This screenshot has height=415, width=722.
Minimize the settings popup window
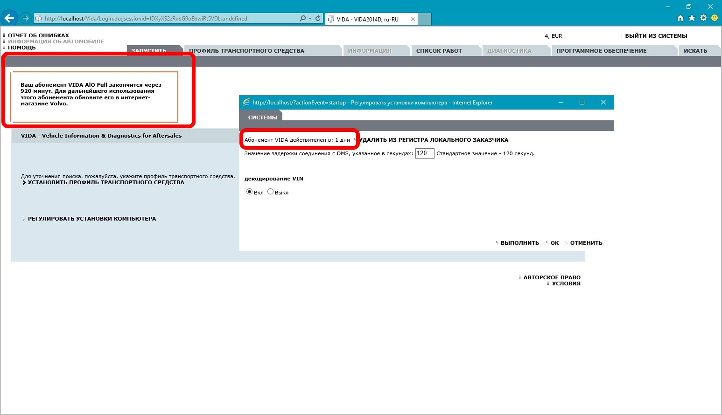click(x=561, y=102)
